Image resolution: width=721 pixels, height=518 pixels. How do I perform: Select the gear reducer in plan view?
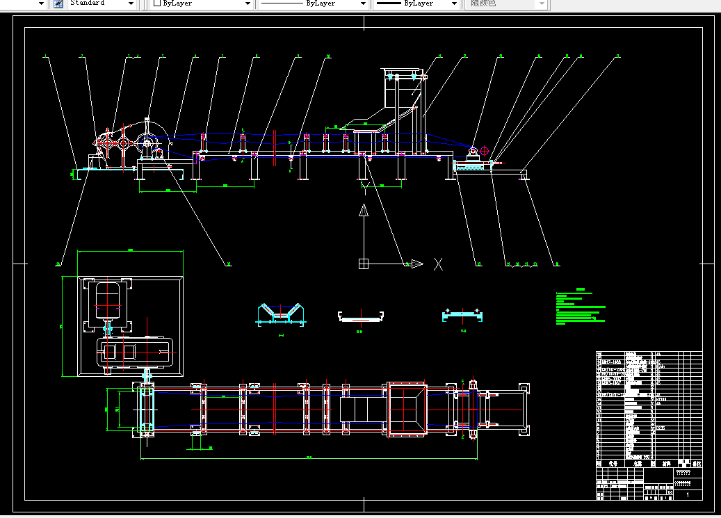click(135, 353)
